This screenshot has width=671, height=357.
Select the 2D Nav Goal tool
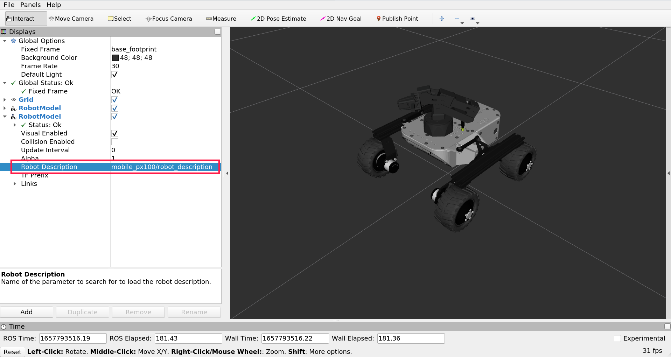(x=341, y=19)
